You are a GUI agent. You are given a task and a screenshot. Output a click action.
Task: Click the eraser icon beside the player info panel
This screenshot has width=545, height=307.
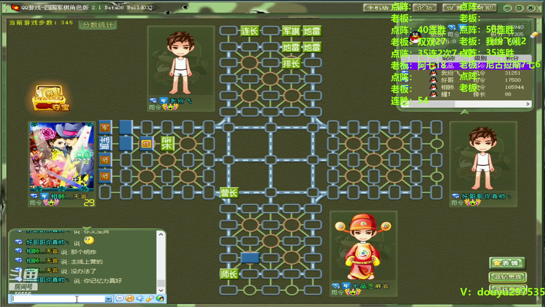click(534, 35)
